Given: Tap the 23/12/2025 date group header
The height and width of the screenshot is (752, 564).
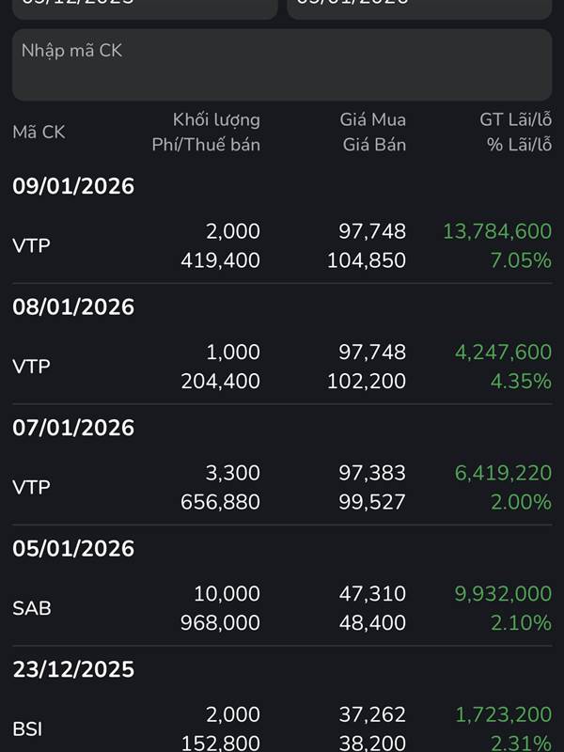Looking at the screenshot, I should 73,669.
